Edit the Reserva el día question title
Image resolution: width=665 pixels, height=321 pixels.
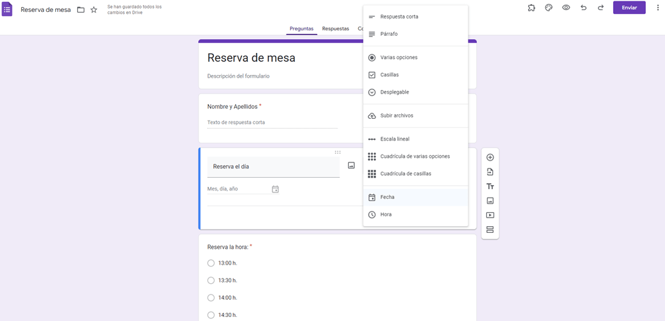tap(273, 166)
